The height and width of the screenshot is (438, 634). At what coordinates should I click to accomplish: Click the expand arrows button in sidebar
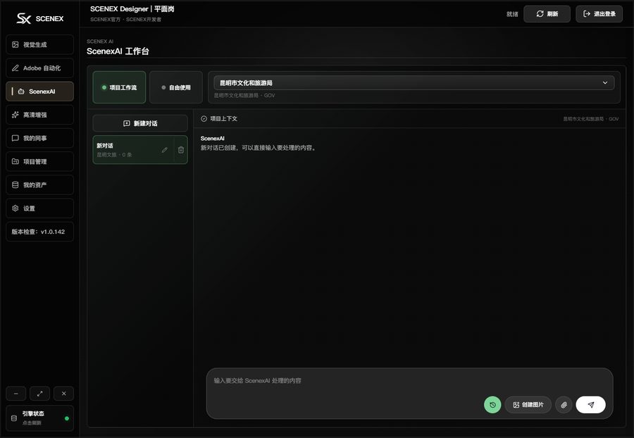tap(39, 393)
